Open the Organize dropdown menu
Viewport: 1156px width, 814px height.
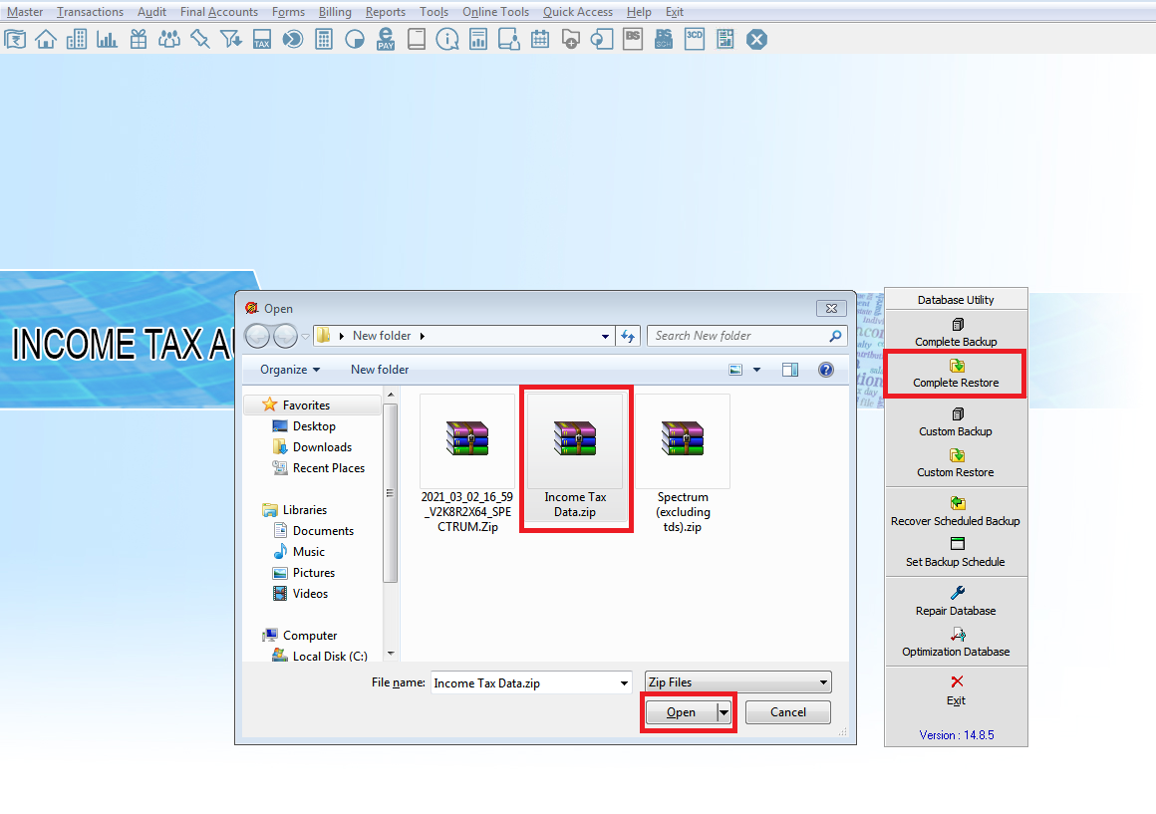(x=290, y=370)
